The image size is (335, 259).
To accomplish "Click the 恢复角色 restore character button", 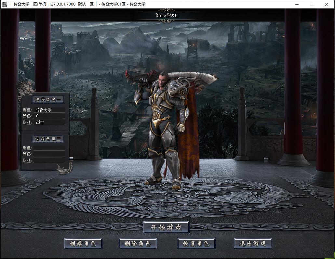I will [x=196, y=243].
